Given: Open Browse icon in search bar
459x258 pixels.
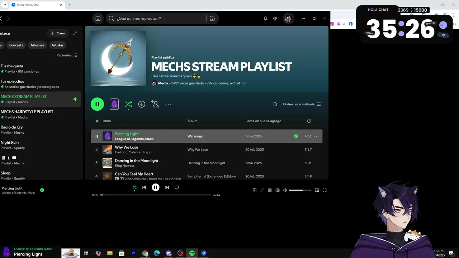Looking at the screenshot, I should 212,18.
